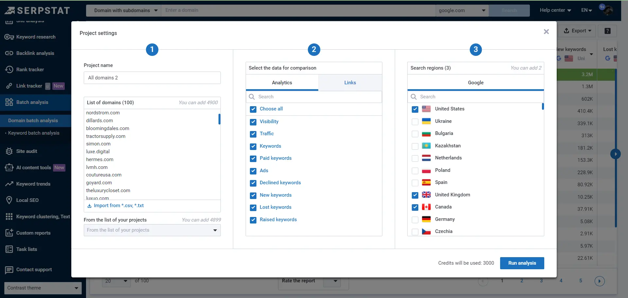The image size is (628, 298).
Task: Click the Run analysis button
Action: 522,263
